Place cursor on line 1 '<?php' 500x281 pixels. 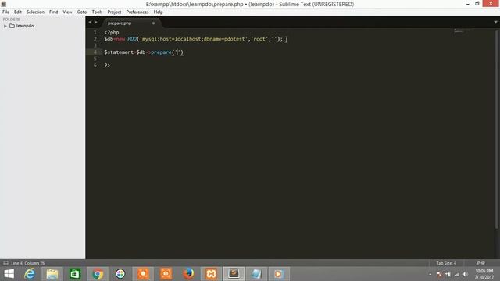[x=112, y=33]
